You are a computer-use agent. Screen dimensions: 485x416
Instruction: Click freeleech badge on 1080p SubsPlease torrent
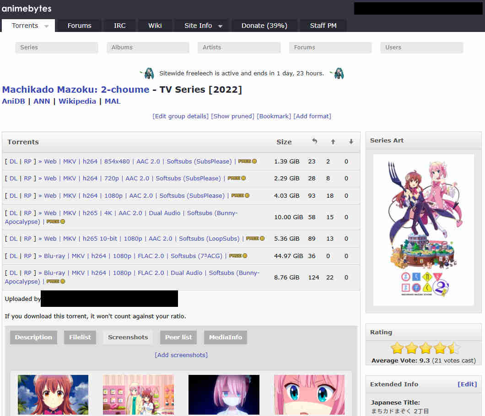click(x=240, y=195)
